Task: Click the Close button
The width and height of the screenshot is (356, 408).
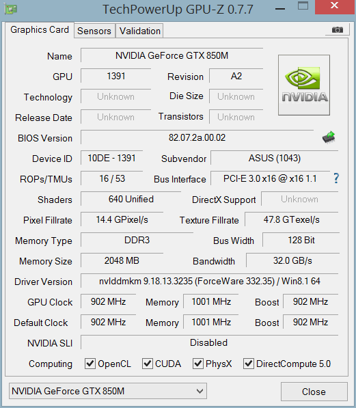Action: (x=314, y=392)
